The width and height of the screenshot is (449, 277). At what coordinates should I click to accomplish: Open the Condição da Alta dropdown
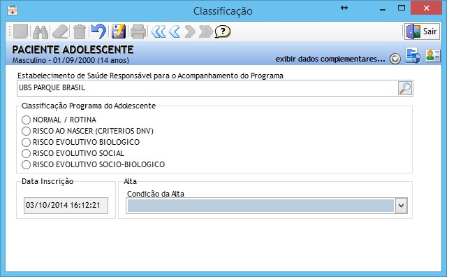pyautogui.click(x=402, y=206)
